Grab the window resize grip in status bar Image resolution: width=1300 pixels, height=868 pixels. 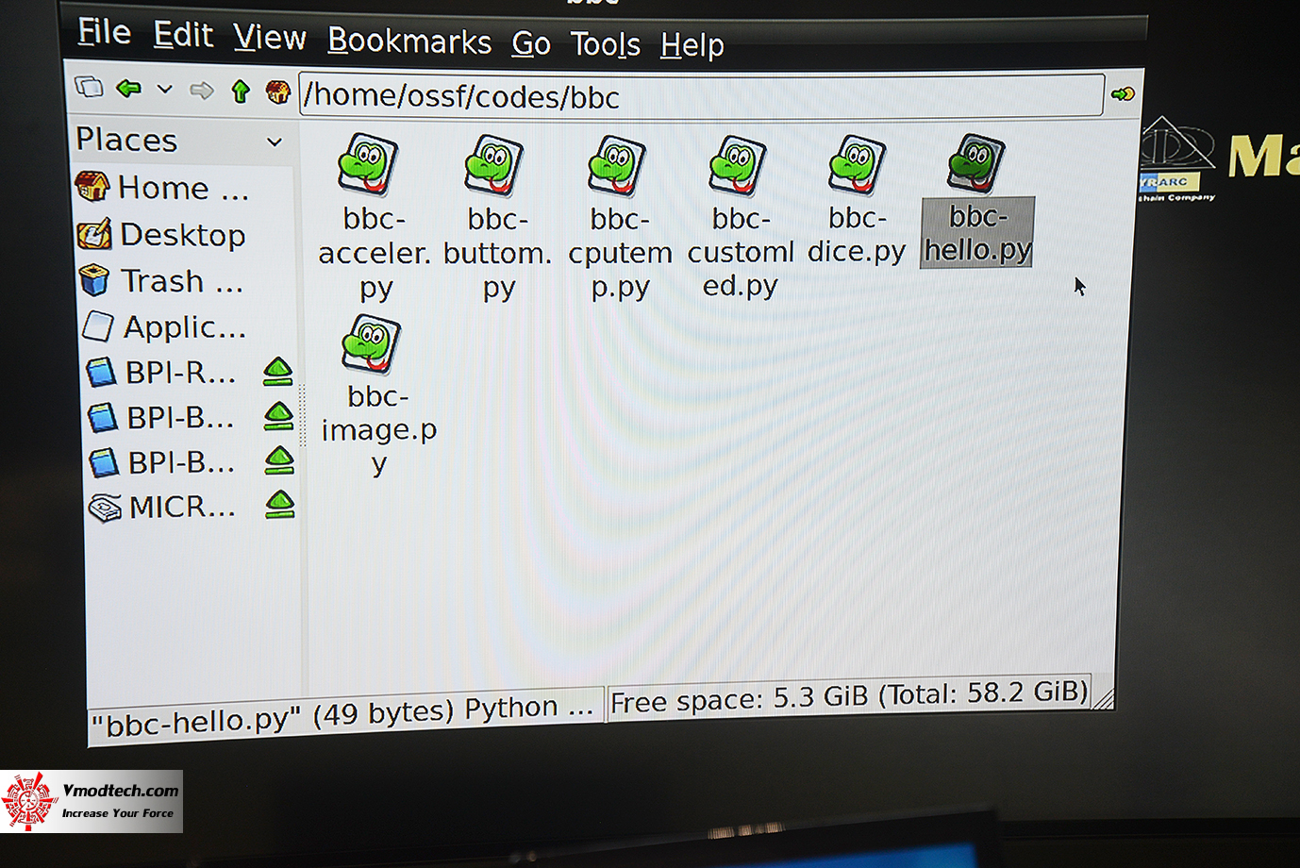[1103, 698]
